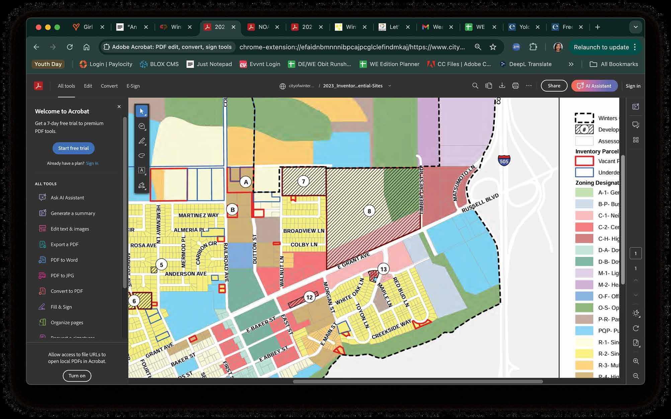Click Start free trial button
This screenshot has width=671, height=419.
pos(73,148)
